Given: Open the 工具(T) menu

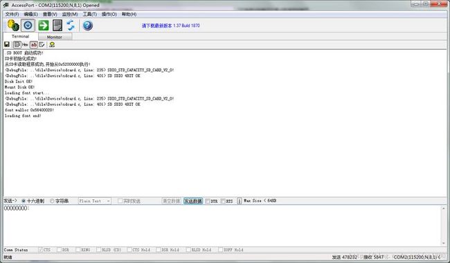Looking at the screenshot, I should tap(89, 14).
